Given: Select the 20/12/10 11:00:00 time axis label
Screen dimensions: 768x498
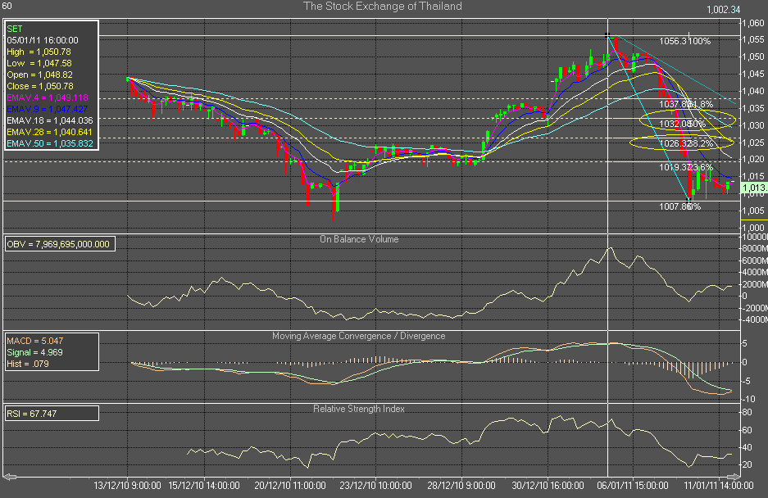Looking at the screenshot, I should [290, 485].
